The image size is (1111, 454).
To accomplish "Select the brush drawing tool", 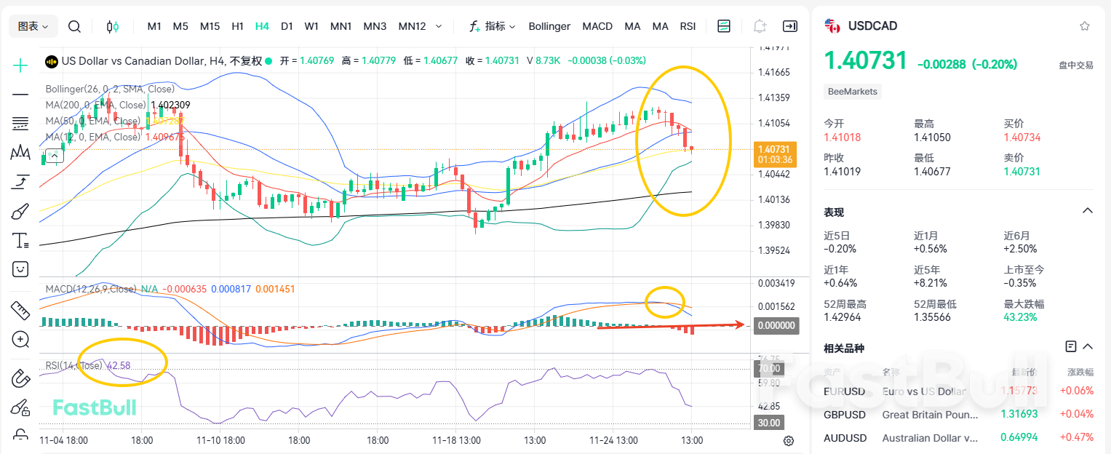I will [x=20, y=211].
